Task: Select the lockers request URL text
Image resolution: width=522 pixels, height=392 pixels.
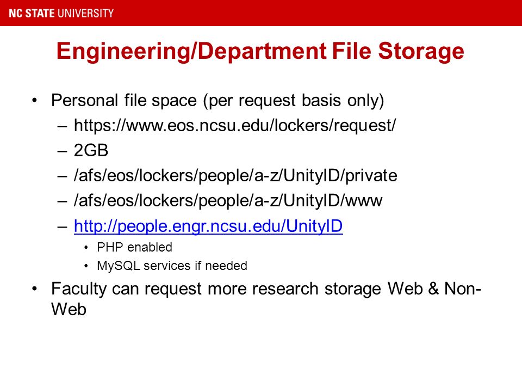Action: tap(235, 126)
